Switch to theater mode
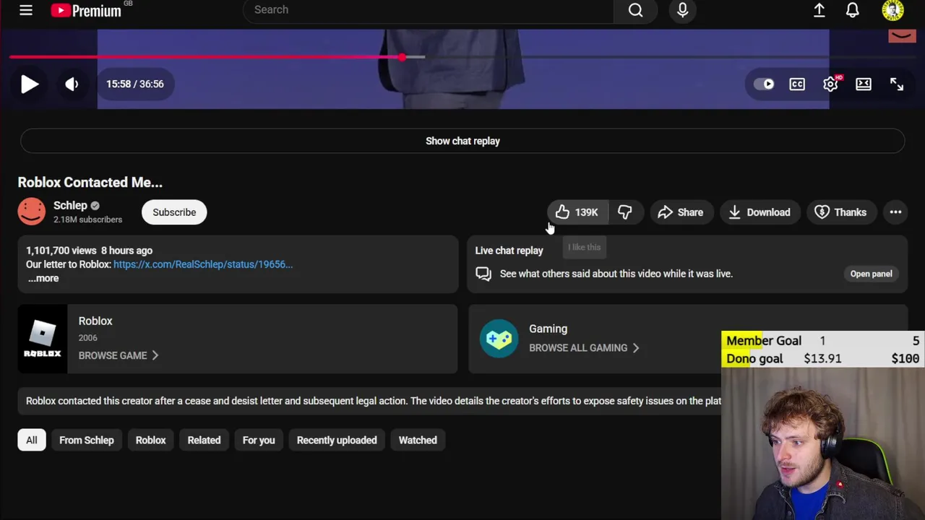Viewport: 925px width, 520px height. pos(864,84)
